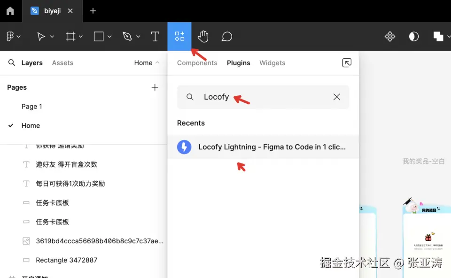The height and width of the screenshot is (278, 451).
Task: Select layer 每日可获得1次助力奖励
Action: point(70,184)
